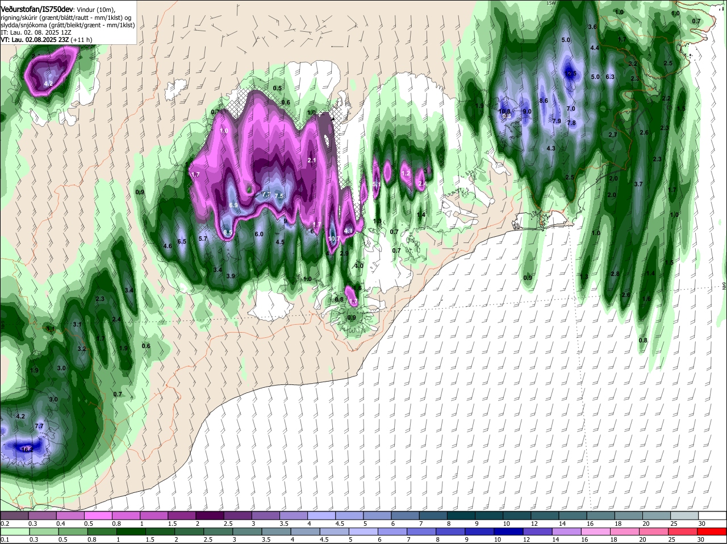Click the 2.8 value in the green band
Screen dimensions: 727x544
coord(615,274)
